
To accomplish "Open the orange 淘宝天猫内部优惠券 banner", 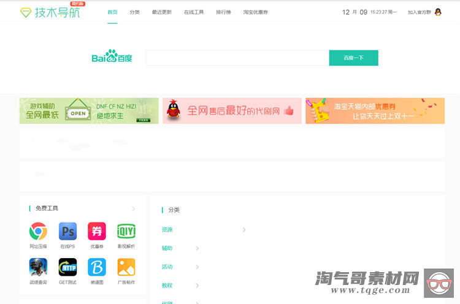I will coord(375,111).
